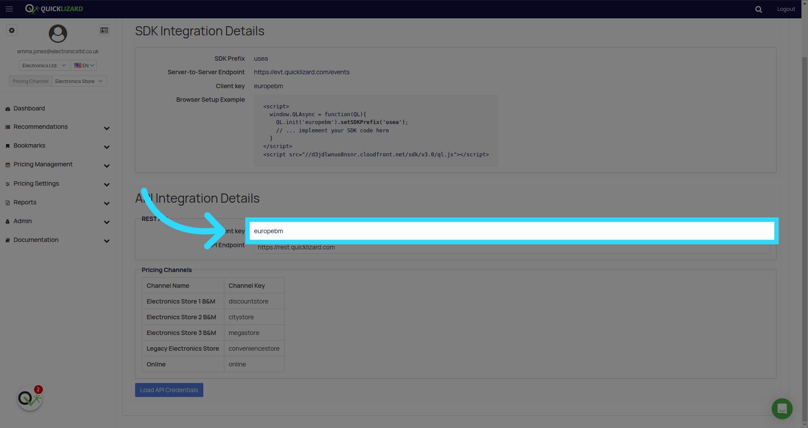This screenshot has height=428, width=808.
Task: Open the Recommendations menu item
Action: [41, 127]
